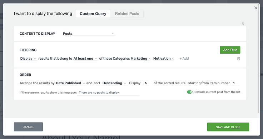Delete the filtering rule with trash icon
263x139 pixels.
point(238,59)
